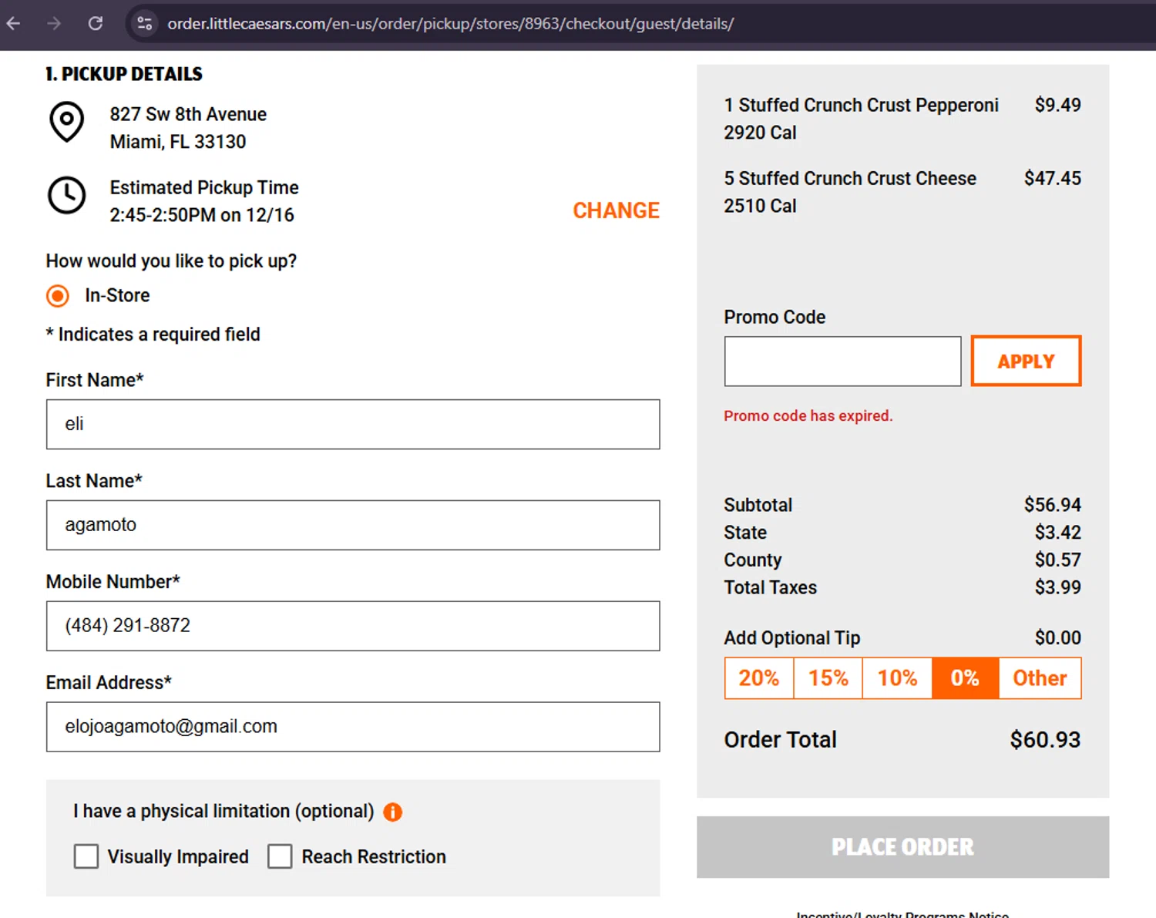1156x918 pixels.
Task: Go back with the browser back arrow
Action: (x=13, y=23)
